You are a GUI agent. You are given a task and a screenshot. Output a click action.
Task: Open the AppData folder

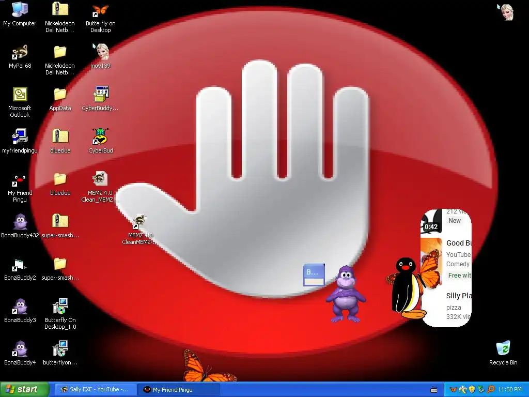60,99
